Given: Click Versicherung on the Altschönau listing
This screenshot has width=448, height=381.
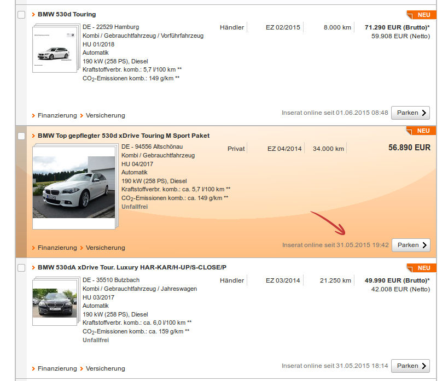Looking at the screenshot, I should click(x=105, y=248).
